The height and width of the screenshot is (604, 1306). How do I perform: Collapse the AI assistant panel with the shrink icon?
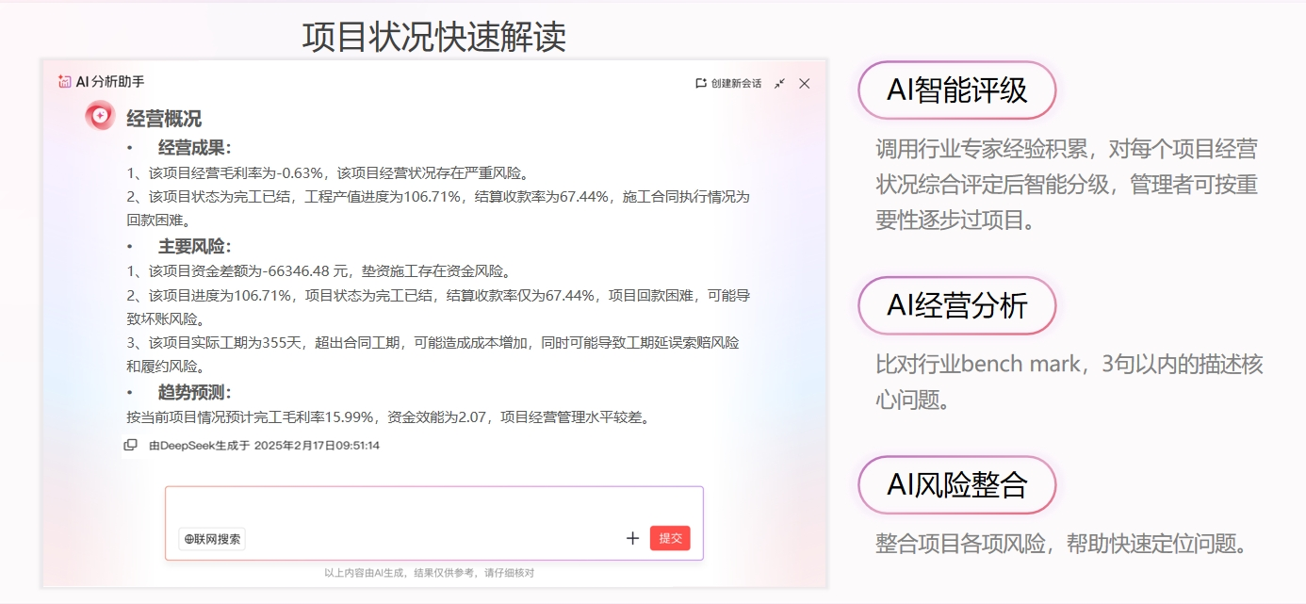click(779, 84)
